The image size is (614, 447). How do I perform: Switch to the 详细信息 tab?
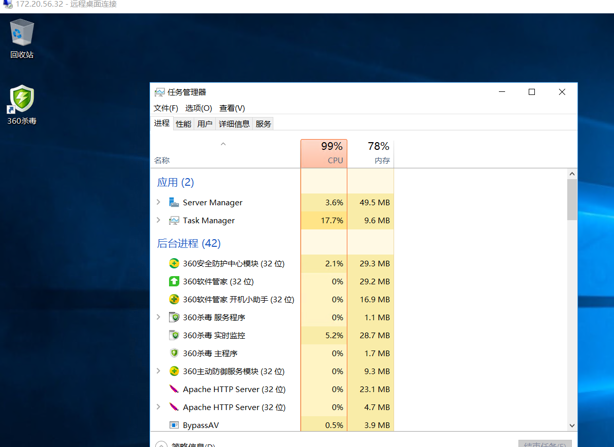(x=234, y=124)
